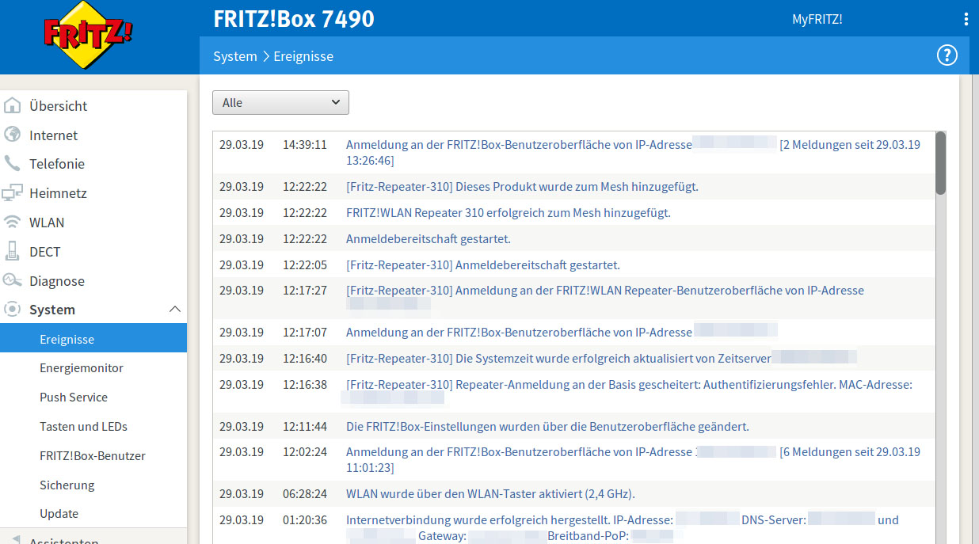Click the Heimnetz network computers icon
The width and height of the screenshot is (979, 544).
12,193
